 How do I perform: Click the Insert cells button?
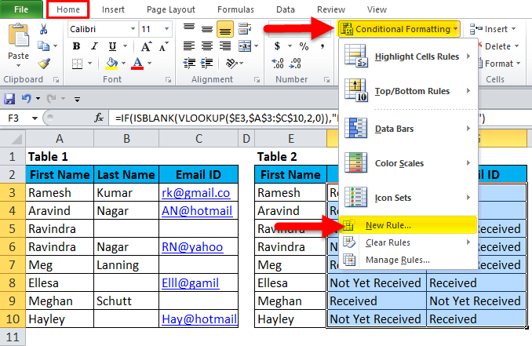(493, 29)
